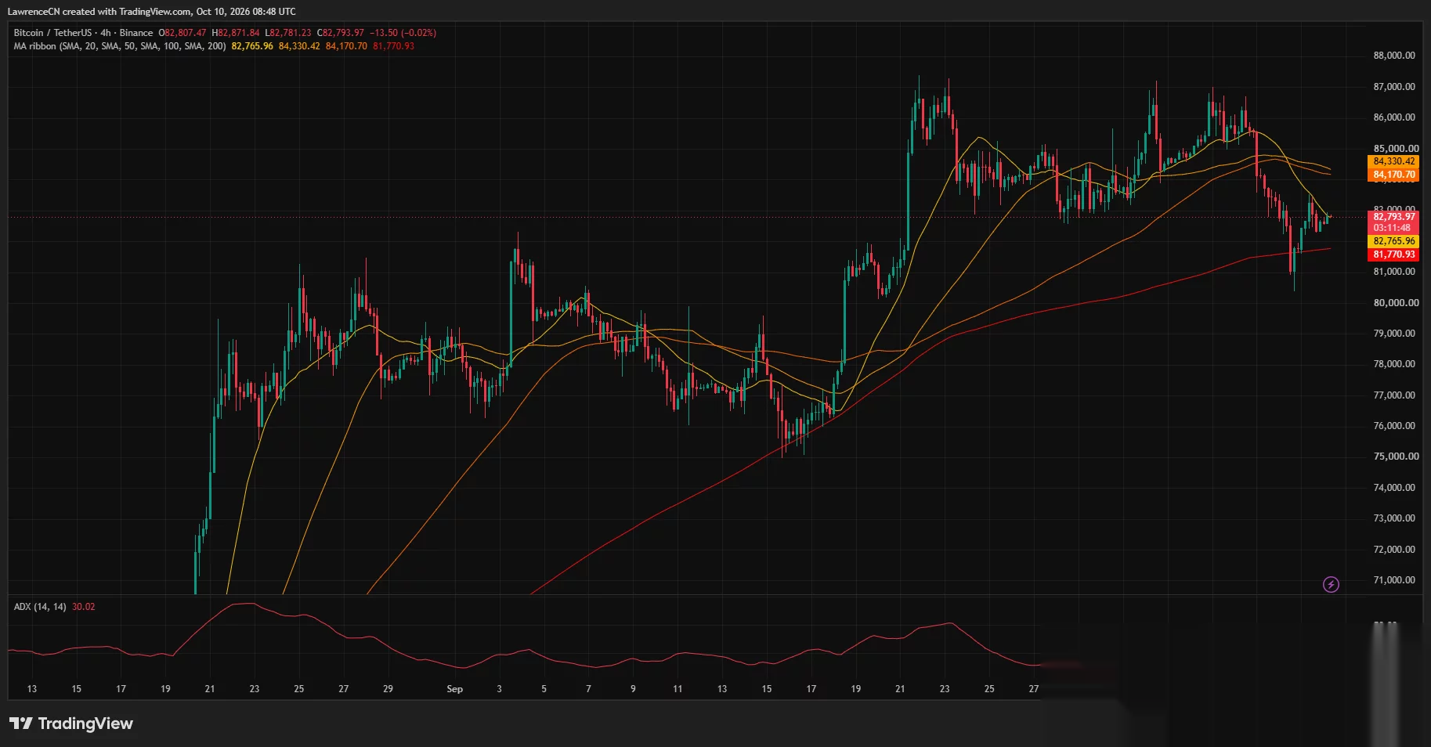Image resolution: width=1431 pixels, height=747 pixels.
Task: Click the orange 84,330.42 price axis tag
Action: [1394, 161]
